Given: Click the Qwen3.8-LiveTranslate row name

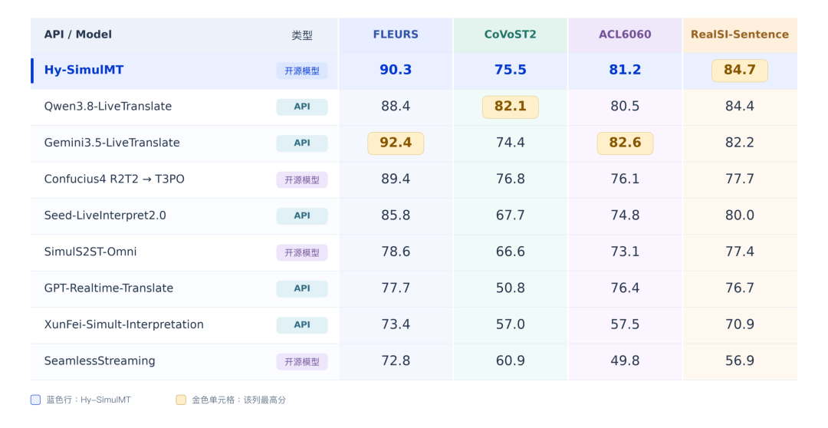Looking at the screenshot, I should 108,106.
